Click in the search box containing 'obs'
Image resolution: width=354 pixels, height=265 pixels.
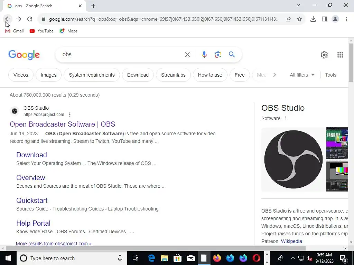pyautogui.click(x=122, y=55)
